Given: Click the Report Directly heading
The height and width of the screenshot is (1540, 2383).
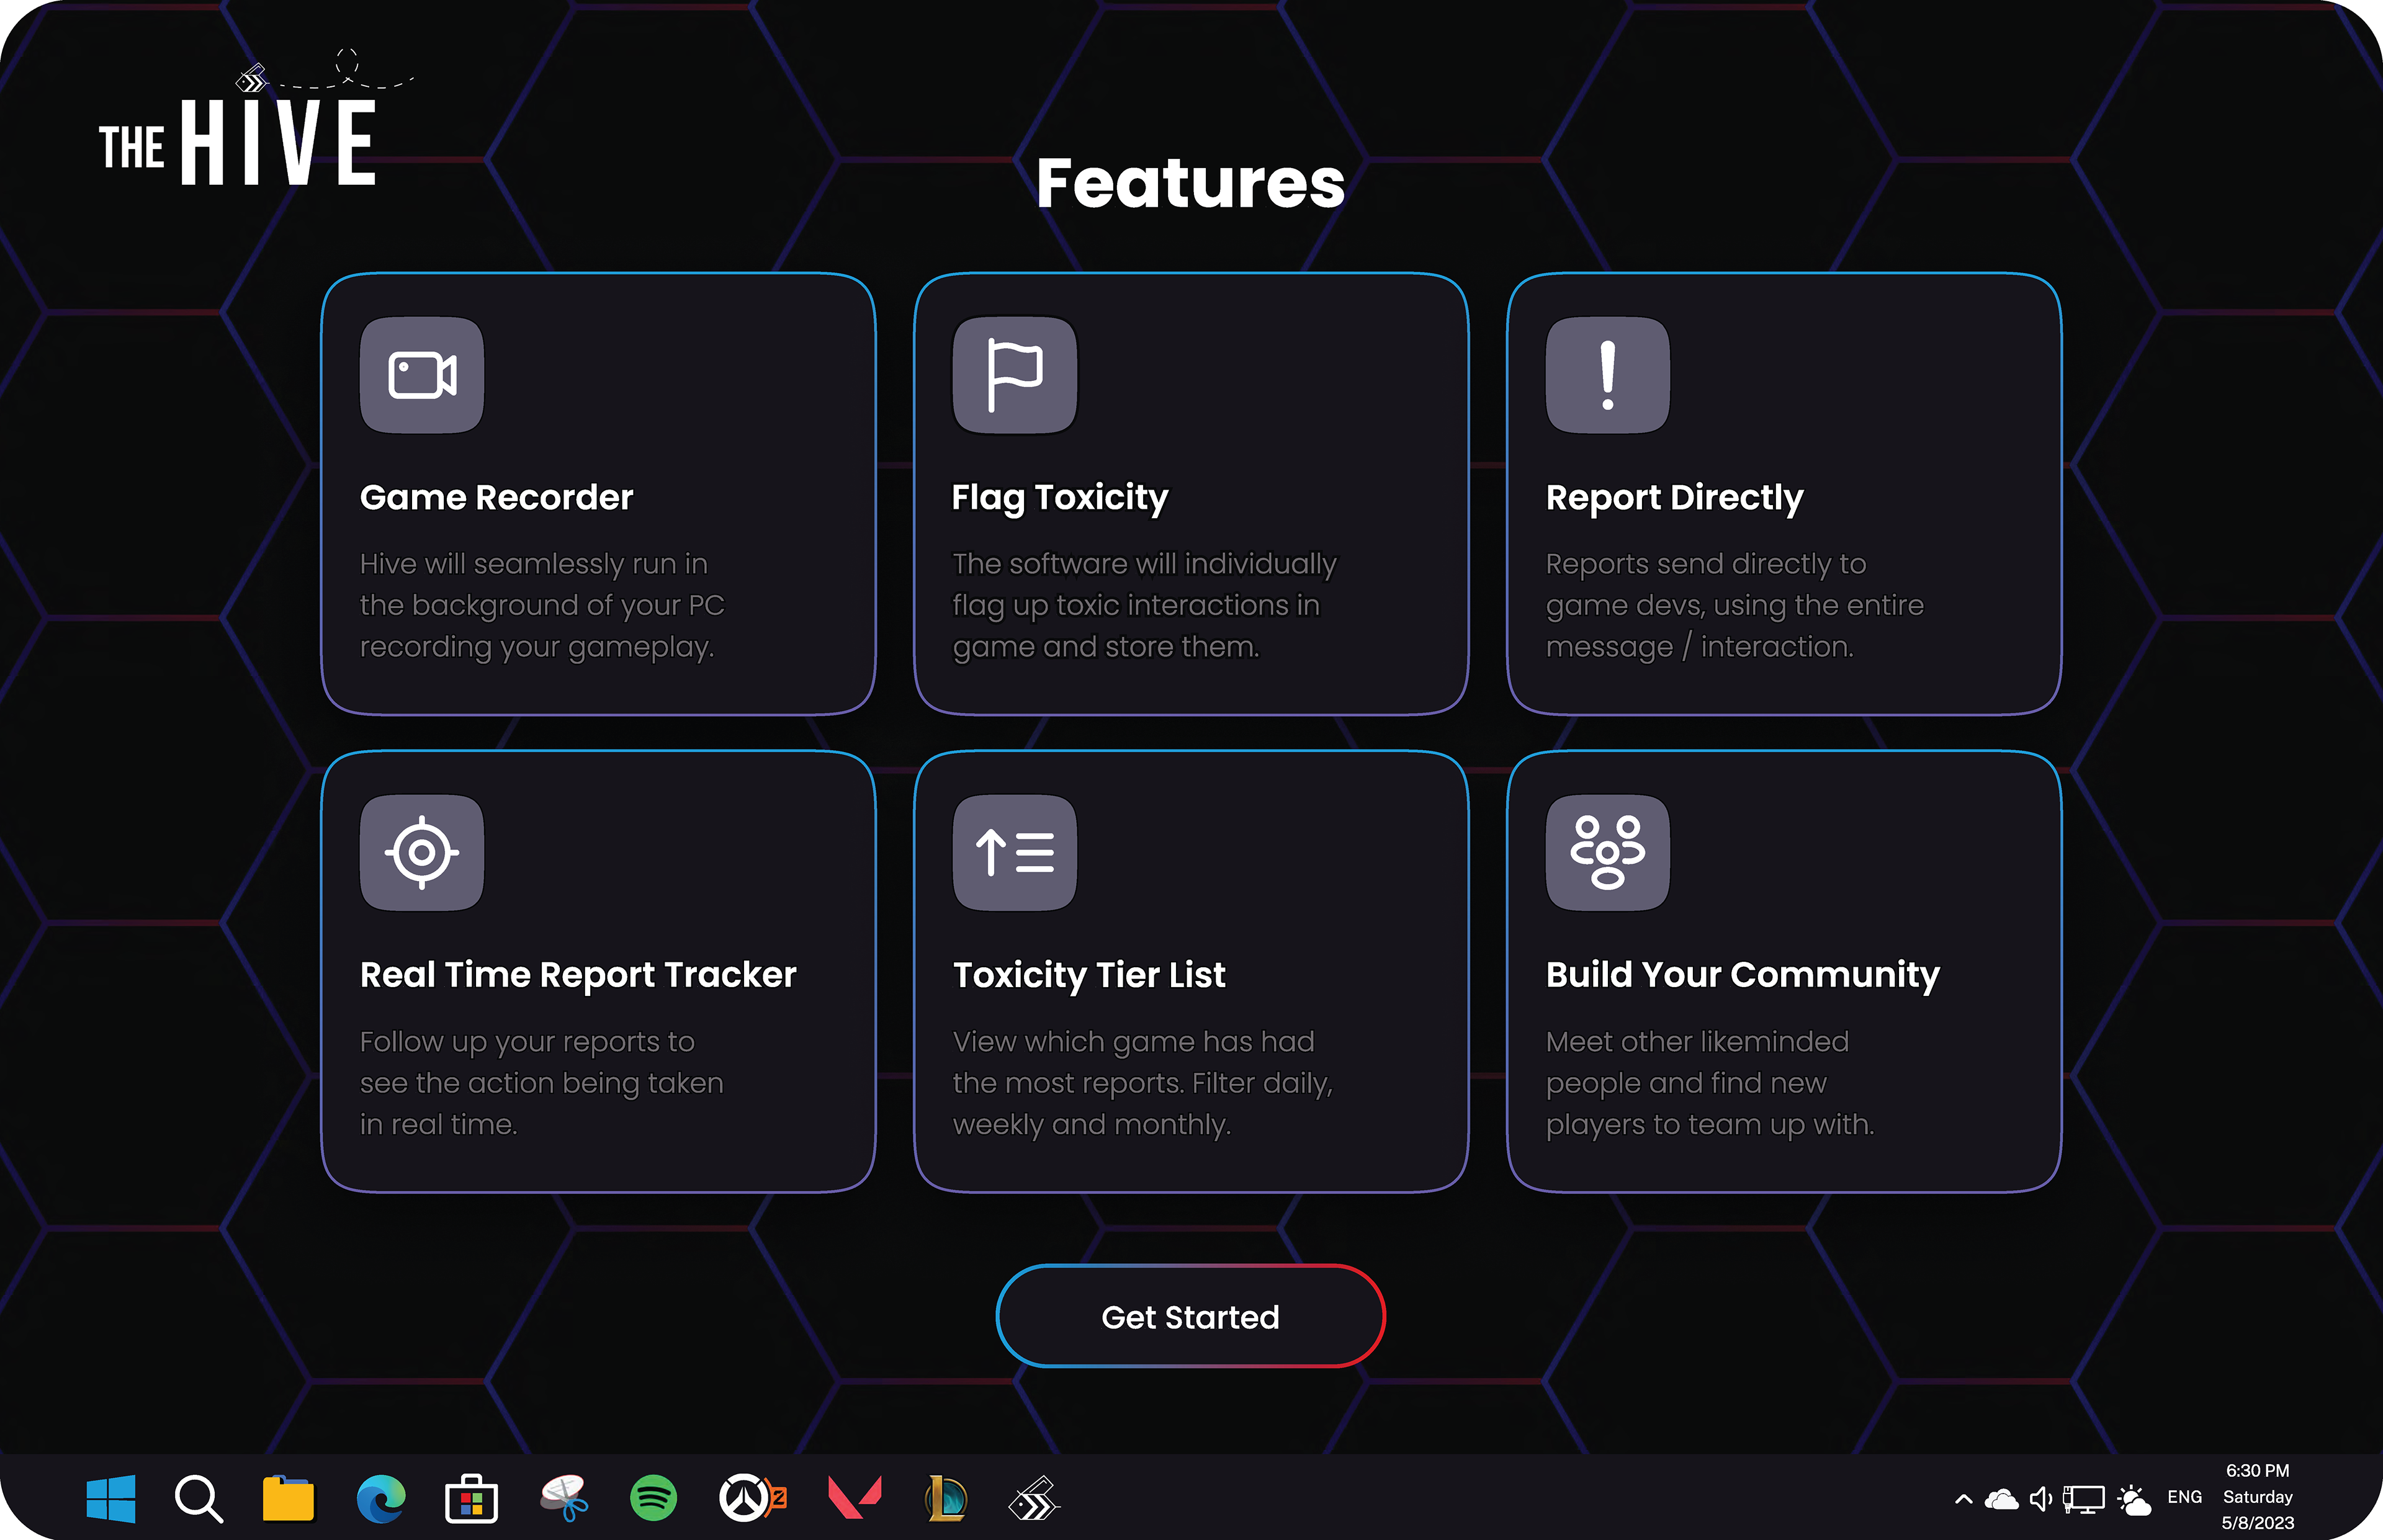Looking at the screenshot, I should point(1674,498).
